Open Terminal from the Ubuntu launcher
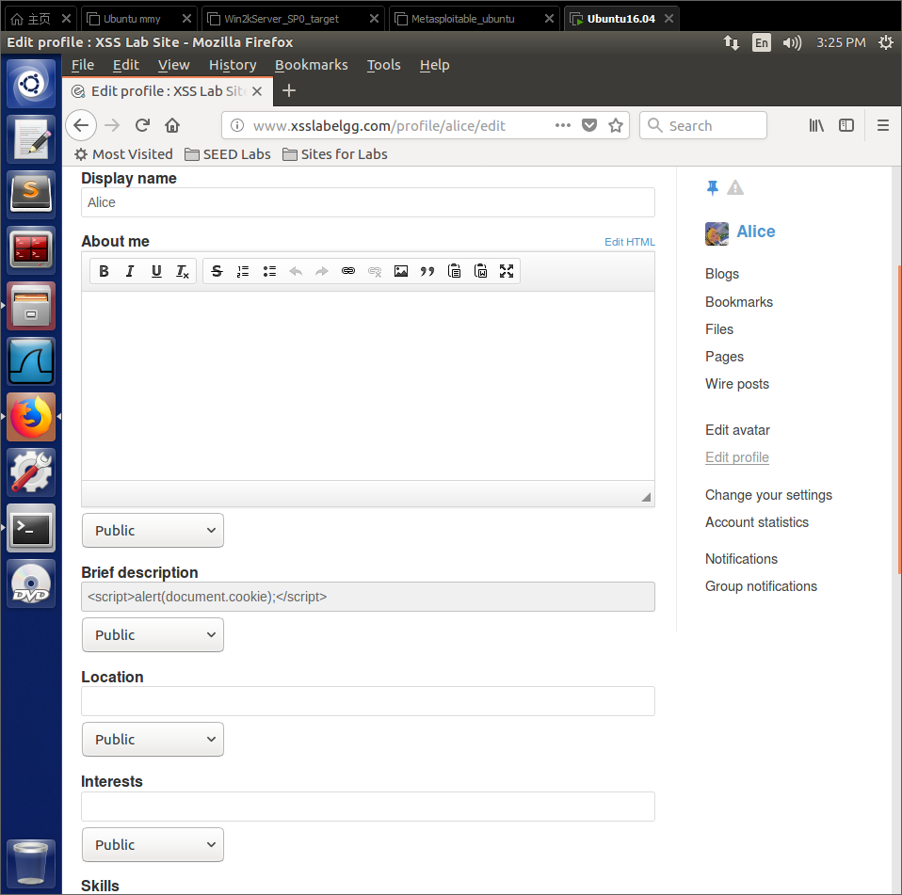The height and width of the screenshot is (895, 902). click(x=32, y=529)
